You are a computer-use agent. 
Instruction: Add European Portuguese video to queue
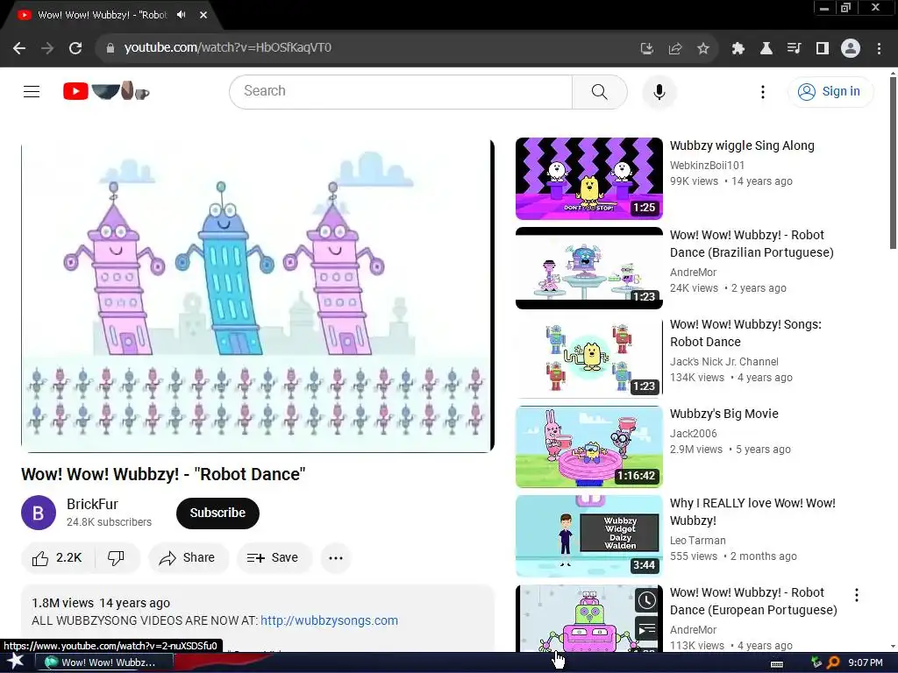[x=647, y=629]
